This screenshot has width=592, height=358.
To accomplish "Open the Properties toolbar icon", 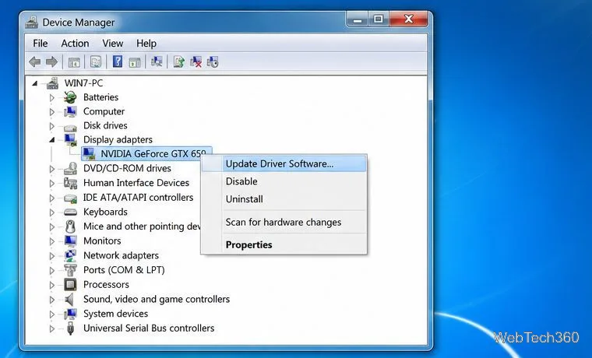I will pos(96,62).
